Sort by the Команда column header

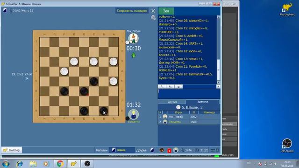click(209, 112)
